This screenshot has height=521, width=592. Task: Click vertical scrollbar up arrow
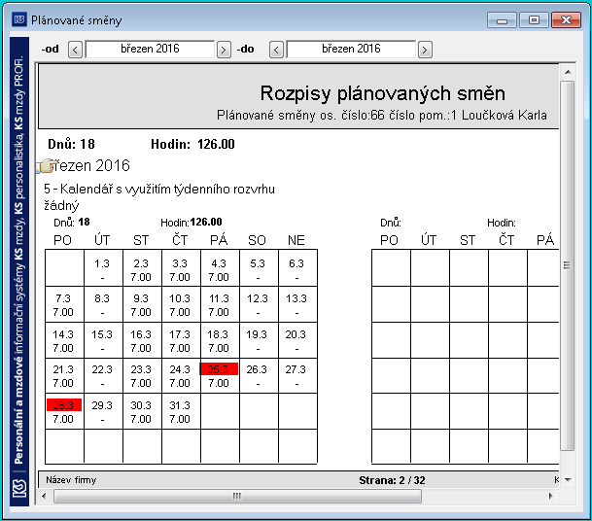[x=568, y=72]
